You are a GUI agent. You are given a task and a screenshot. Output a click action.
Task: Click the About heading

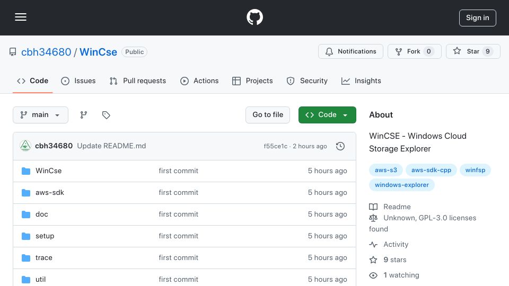click(381, 115)
